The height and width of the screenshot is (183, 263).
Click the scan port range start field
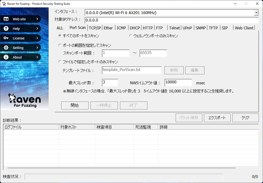[115, 53]
